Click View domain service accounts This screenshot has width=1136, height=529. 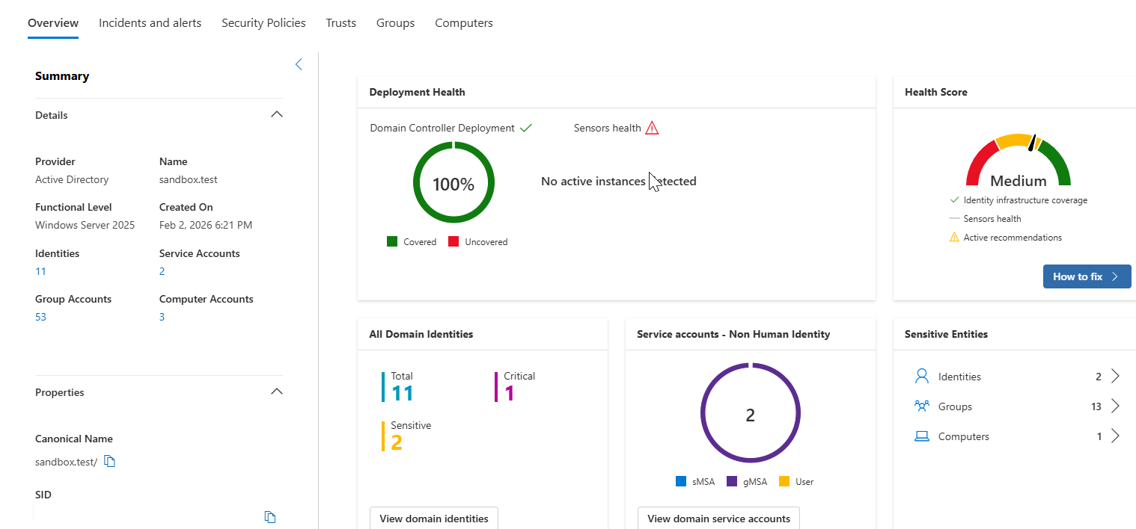point(718,518)
